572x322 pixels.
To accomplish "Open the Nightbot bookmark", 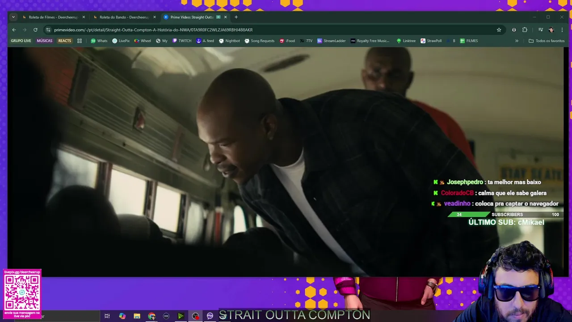I will 229,41.
